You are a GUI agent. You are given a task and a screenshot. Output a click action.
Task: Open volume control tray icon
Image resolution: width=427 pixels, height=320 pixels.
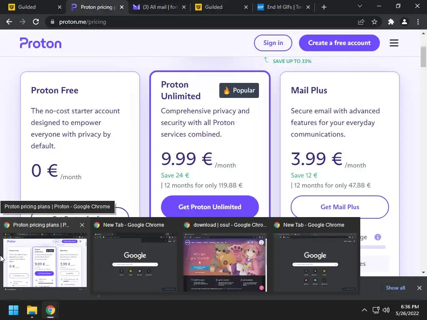[x=386, y=310]
